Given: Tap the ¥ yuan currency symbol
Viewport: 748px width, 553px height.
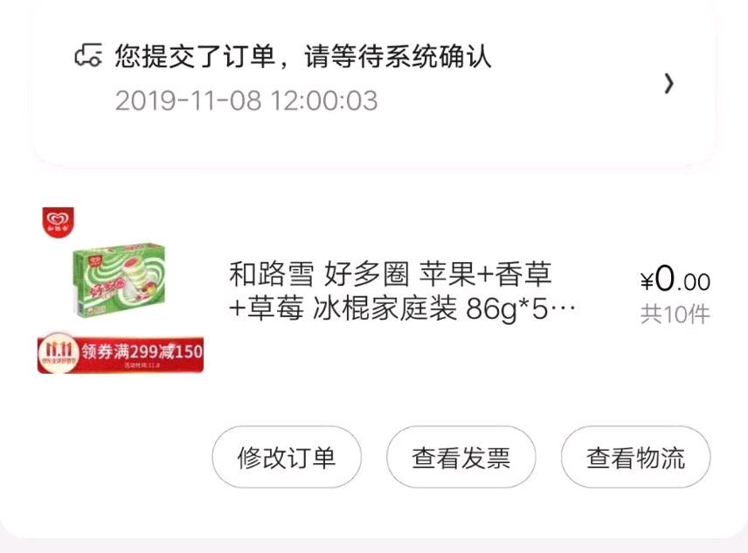Looking at the screenshot, I should [x=647, y=281].
